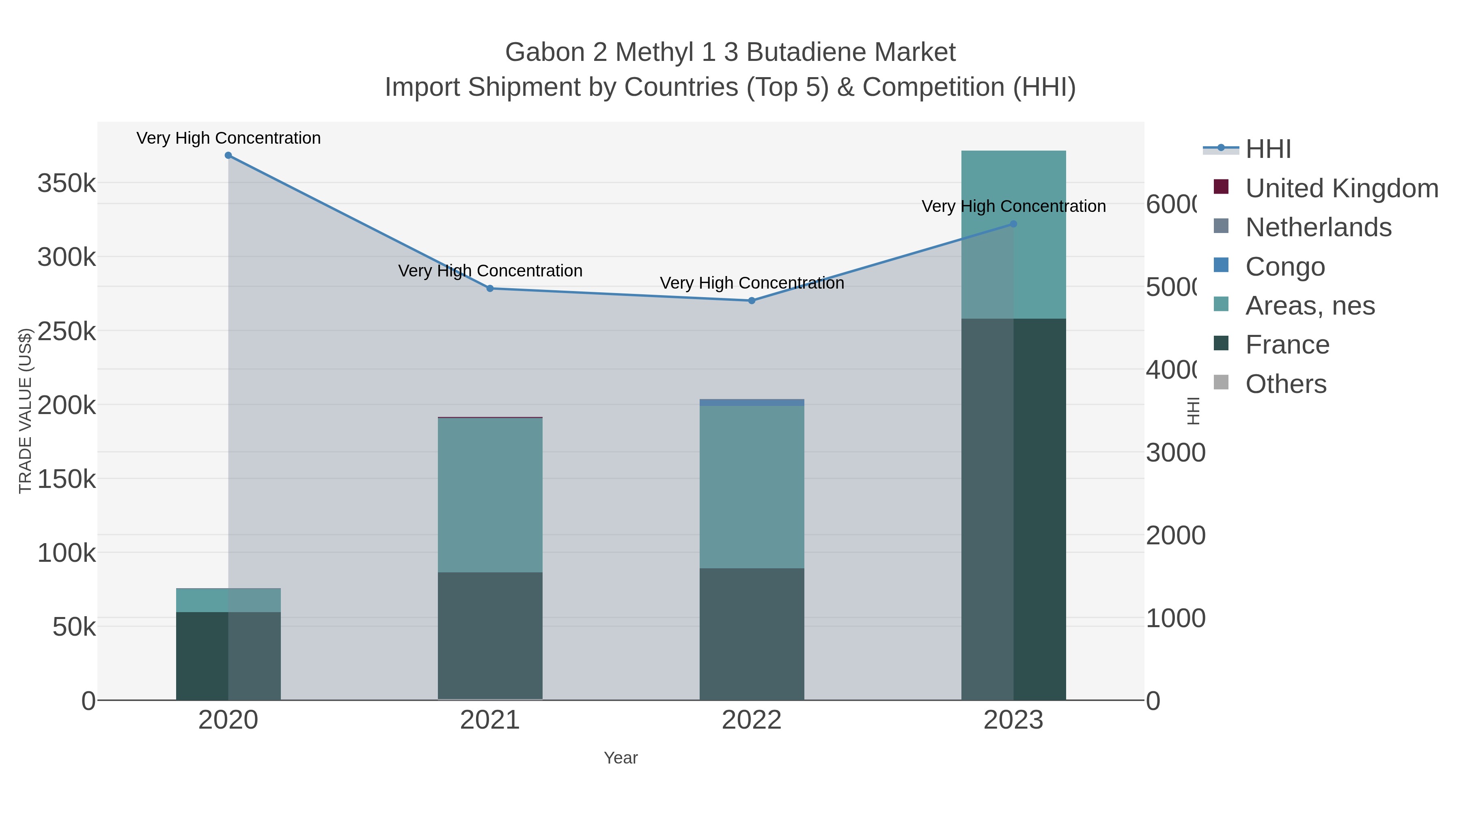
Task: Toggle United Kingdom legend entry
Action: (1325, 188)
